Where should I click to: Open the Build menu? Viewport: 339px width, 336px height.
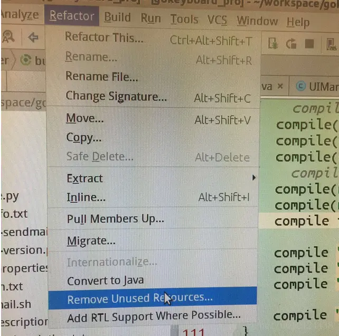(117, 17)
